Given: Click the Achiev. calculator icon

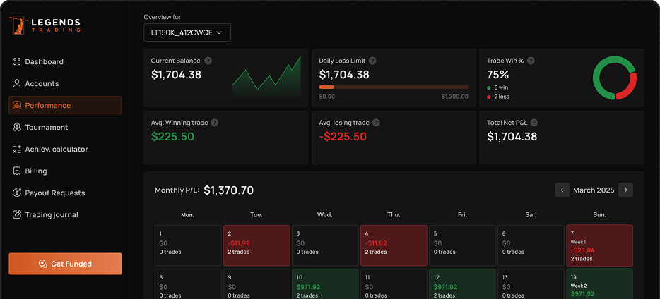Looking at the screenshot, I should [x=17, y=149].
